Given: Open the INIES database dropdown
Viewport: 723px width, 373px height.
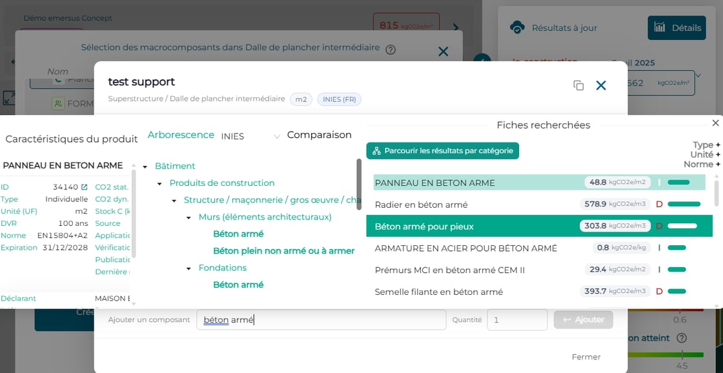Looking at the screenshot, I should [x=250, y=136].
